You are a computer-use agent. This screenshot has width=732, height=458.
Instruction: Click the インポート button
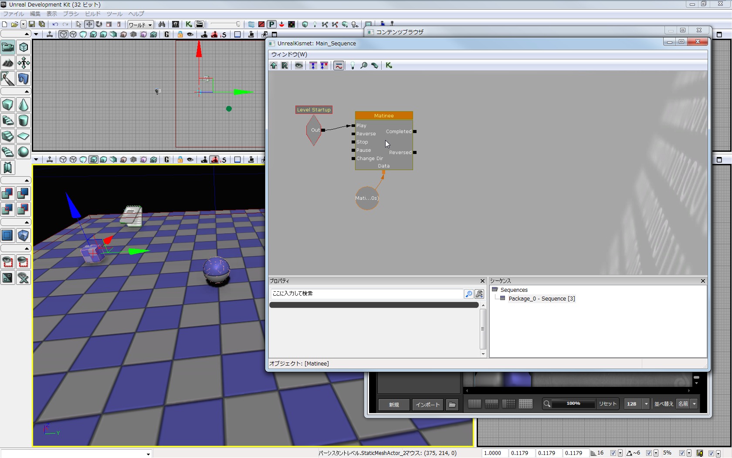(427, 405)
